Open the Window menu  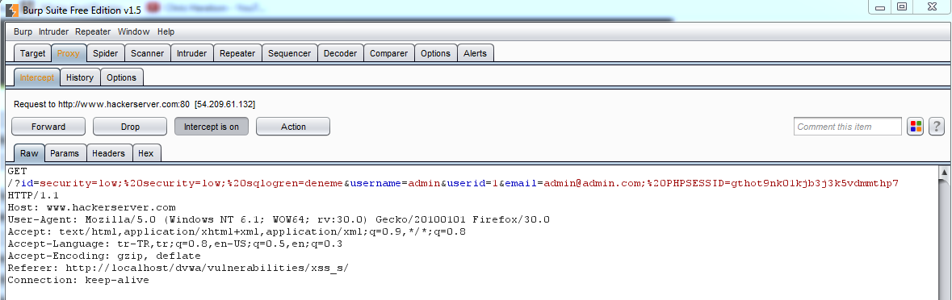click(x=133, y=31)
